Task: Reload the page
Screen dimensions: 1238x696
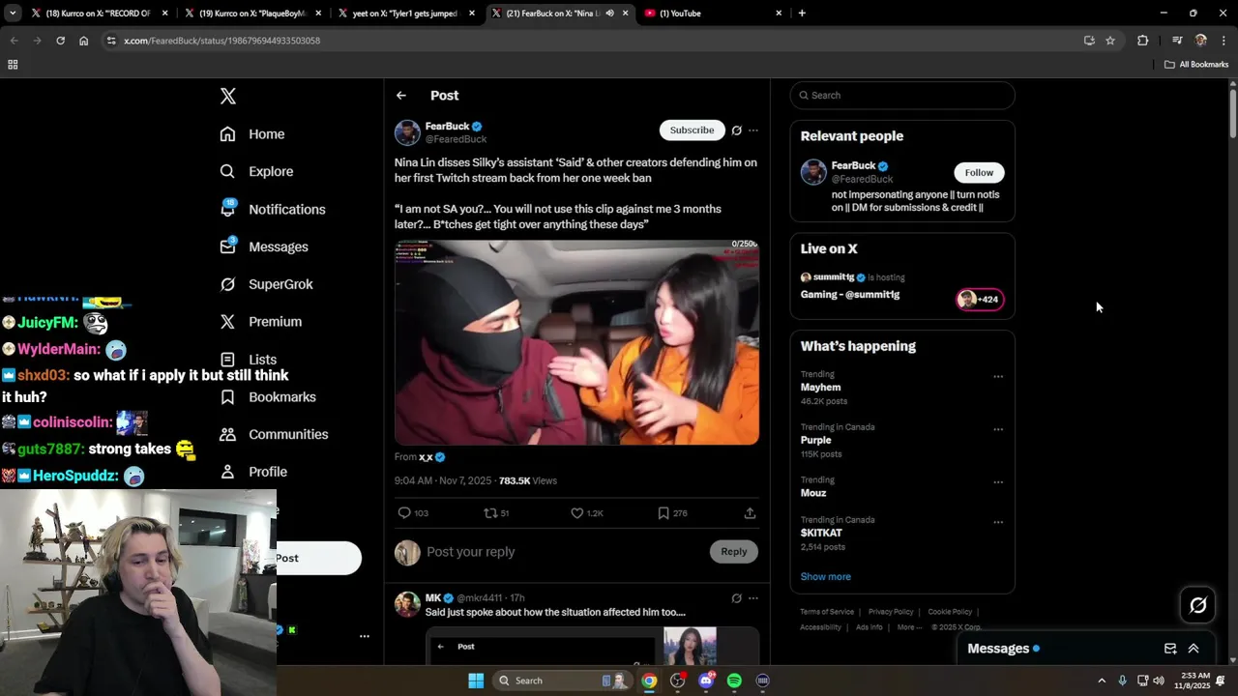Action: coord(60,41)
